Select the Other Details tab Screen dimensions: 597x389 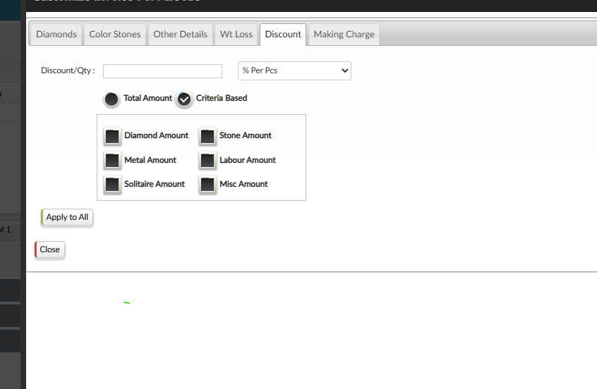(x=180, y=35)
